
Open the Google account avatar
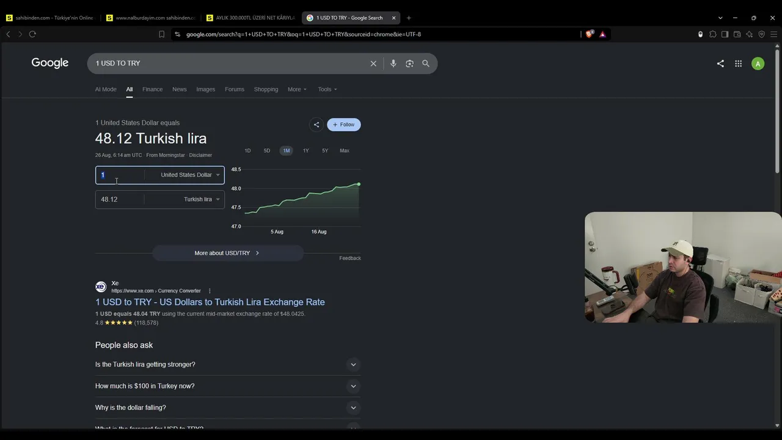[758, 64]
